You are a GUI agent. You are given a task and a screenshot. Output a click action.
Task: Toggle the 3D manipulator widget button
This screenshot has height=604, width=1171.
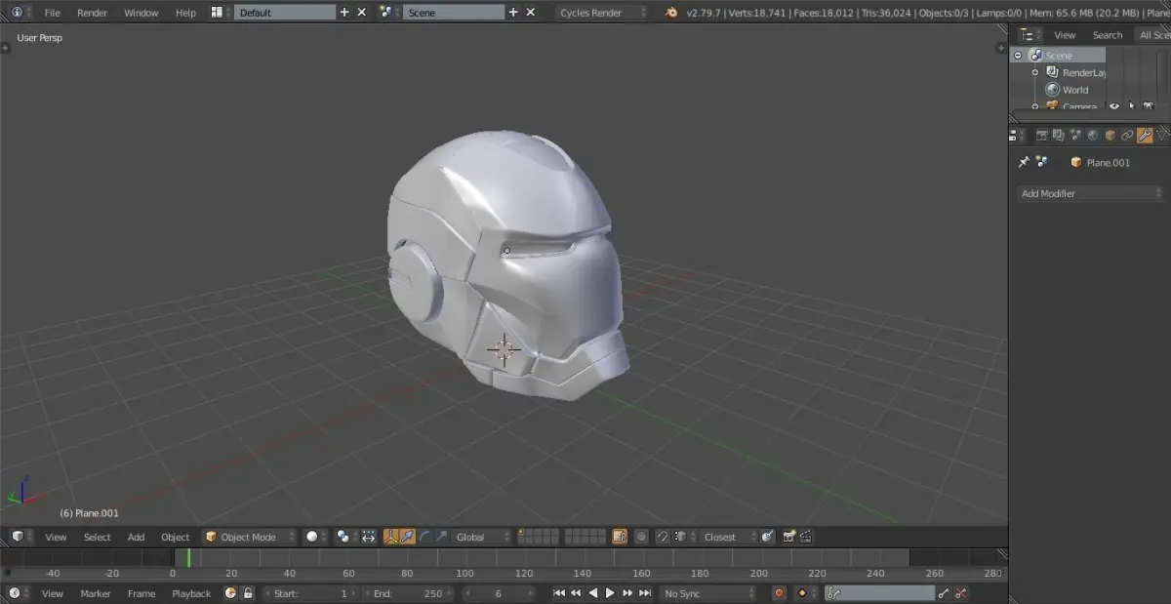coord(390,537)
